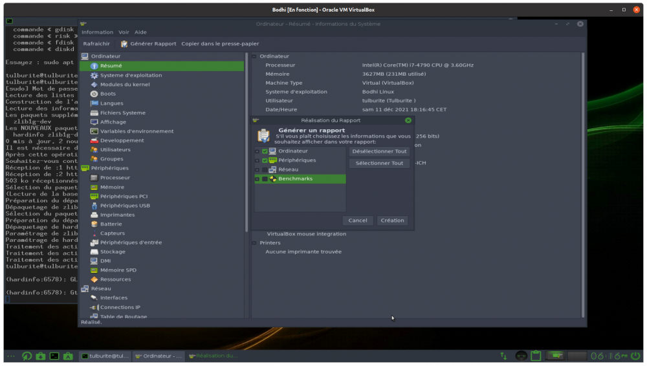Select Périphériques category in sidebar tree
647x366 pixels.
110,168
